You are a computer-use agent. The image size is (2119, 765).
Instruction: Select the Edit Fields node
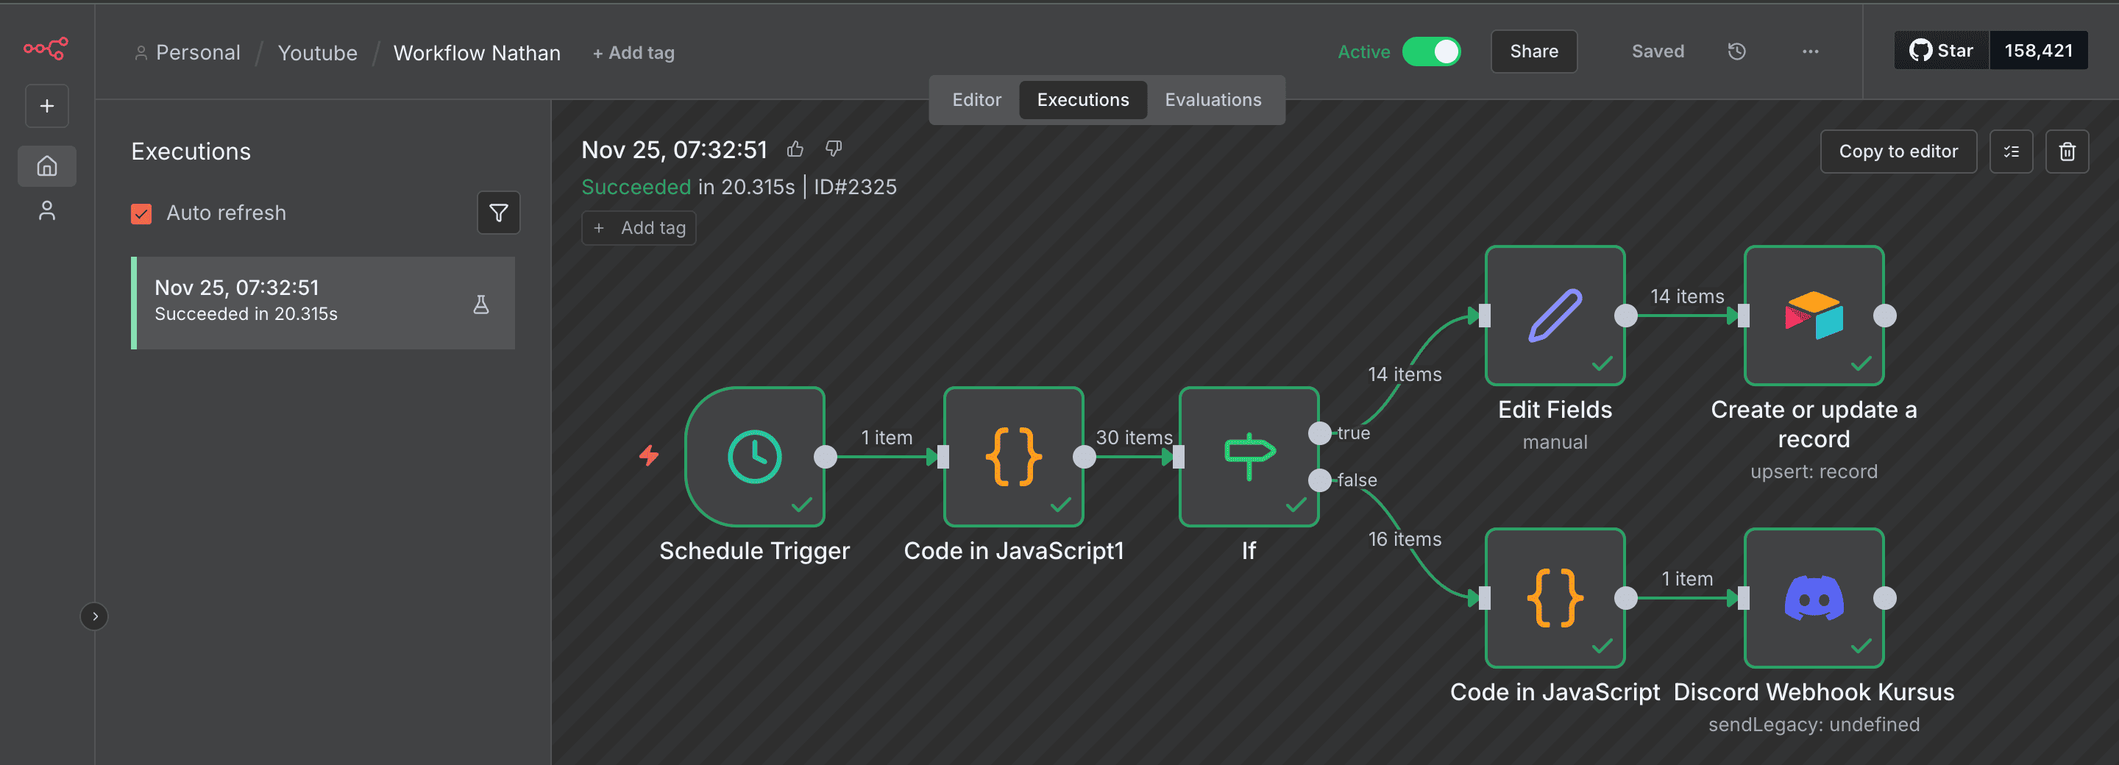click(1555, 315)
